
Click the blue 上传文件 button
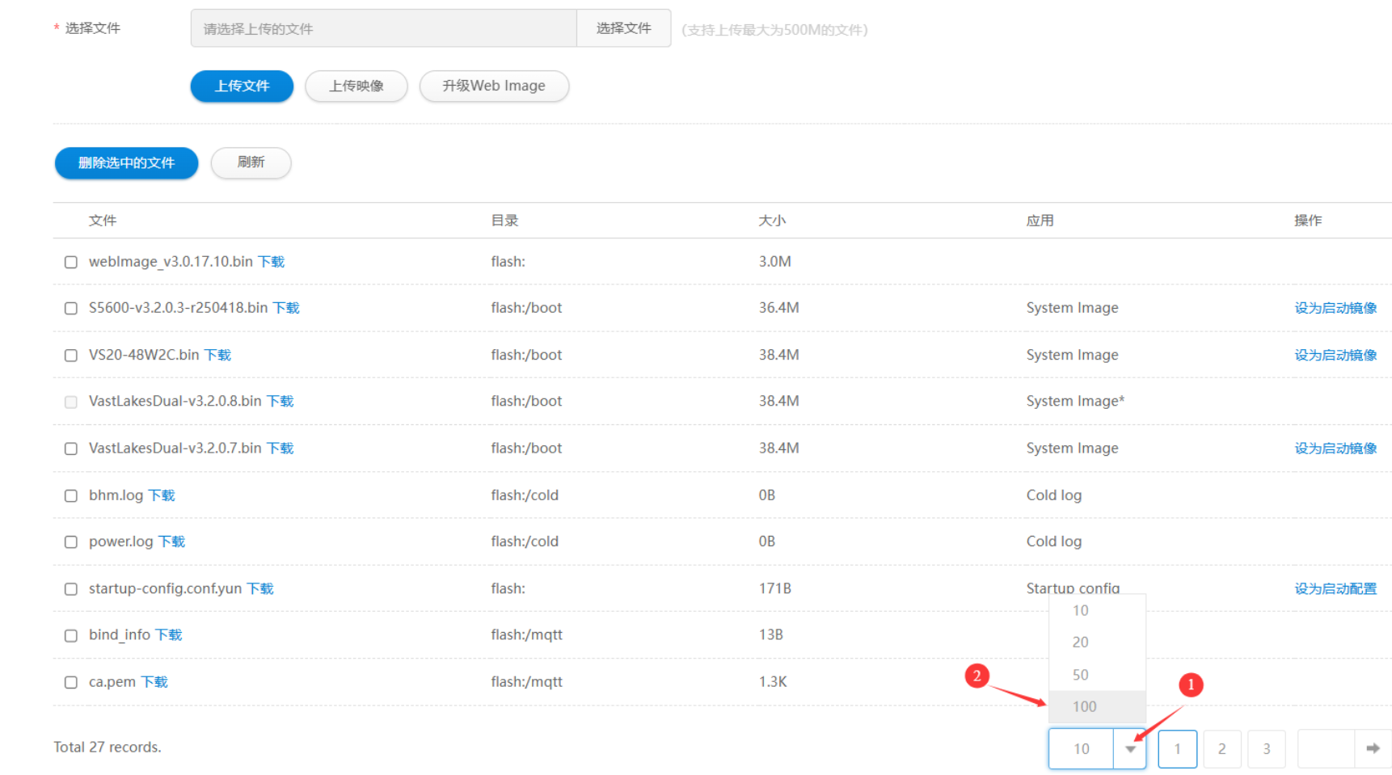pos(242,86)
